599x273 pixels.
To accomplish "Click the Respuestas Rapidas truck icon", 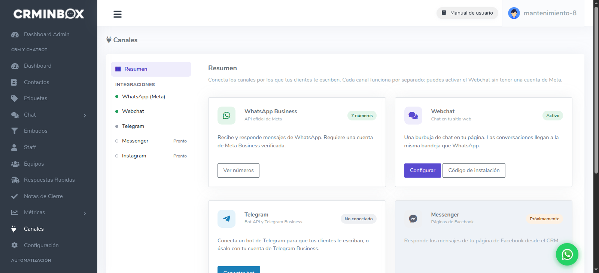I will tap(15, 180).
